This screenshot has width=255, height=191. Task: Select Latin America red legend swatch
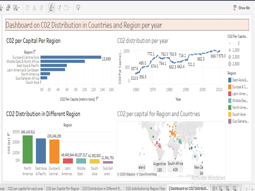pyautogui.click(x=230, y=94)
